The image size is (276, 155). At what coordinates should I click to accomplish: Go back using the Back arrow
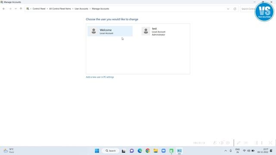[4, 9]
